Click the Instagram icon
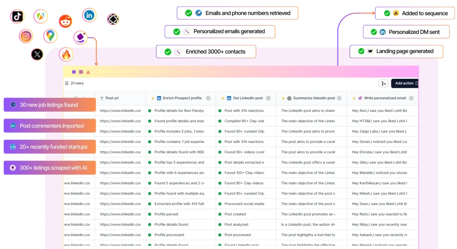The image size is (457, 249). point(26,36)
